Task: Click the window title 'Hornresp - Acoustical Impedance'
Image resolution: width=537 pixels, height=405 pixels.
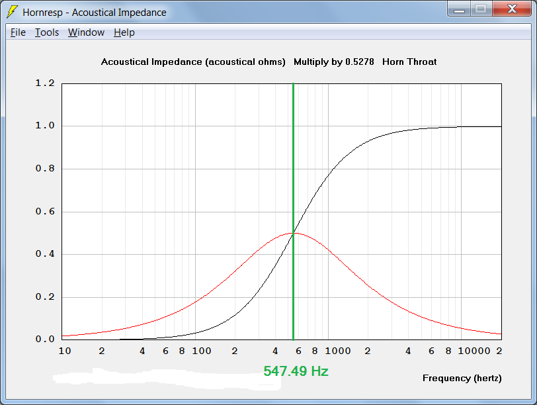Action: [x=95, y=13]
